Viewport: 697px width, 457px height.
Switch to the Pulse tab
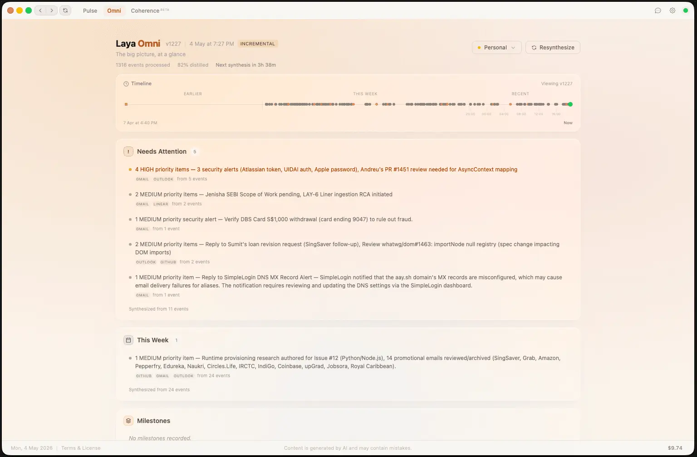(x=90, y=10)
